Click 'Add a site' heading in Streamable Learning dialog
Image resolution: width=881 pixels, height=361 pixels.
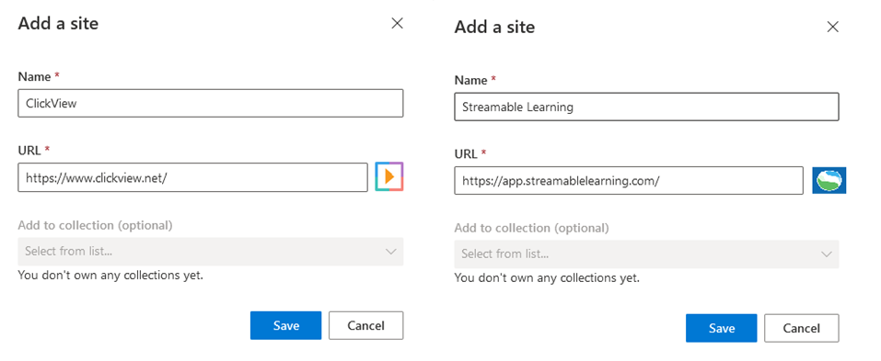(x=494, y=27)
